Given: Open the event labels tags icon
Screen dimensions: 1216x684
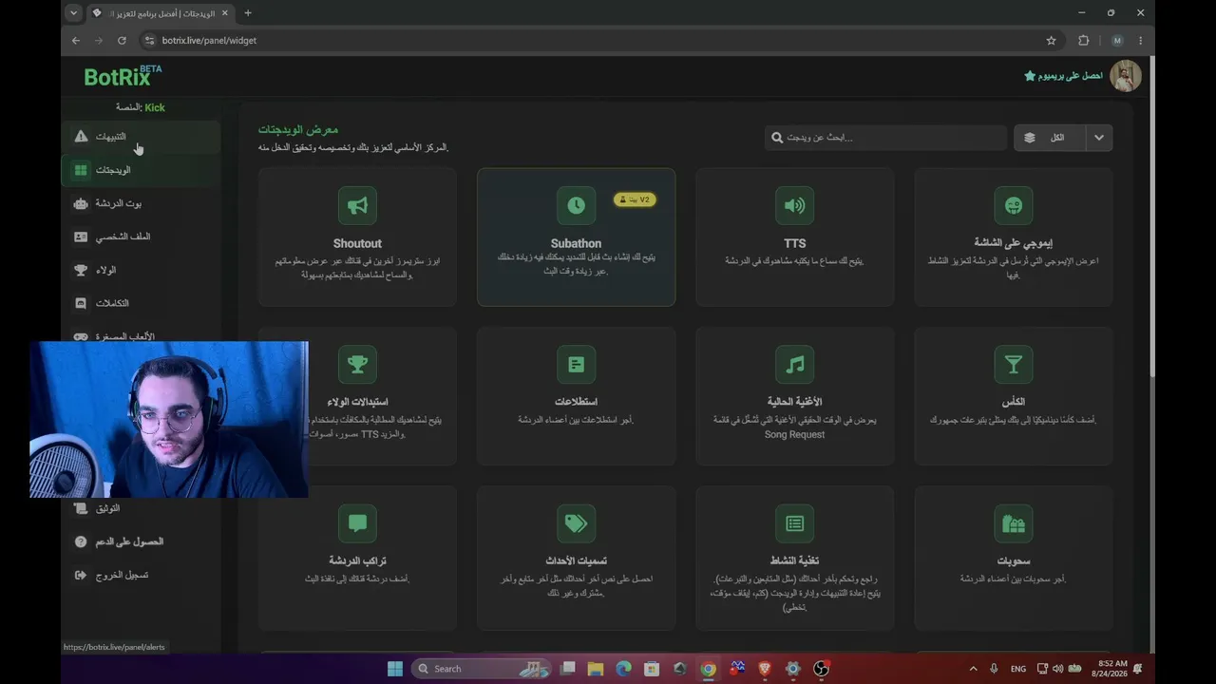Looking at the screenshot, I should tap(576, 523).
